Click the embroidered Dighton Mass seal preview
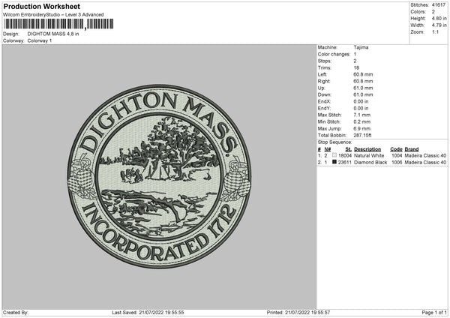 point(160,176)
